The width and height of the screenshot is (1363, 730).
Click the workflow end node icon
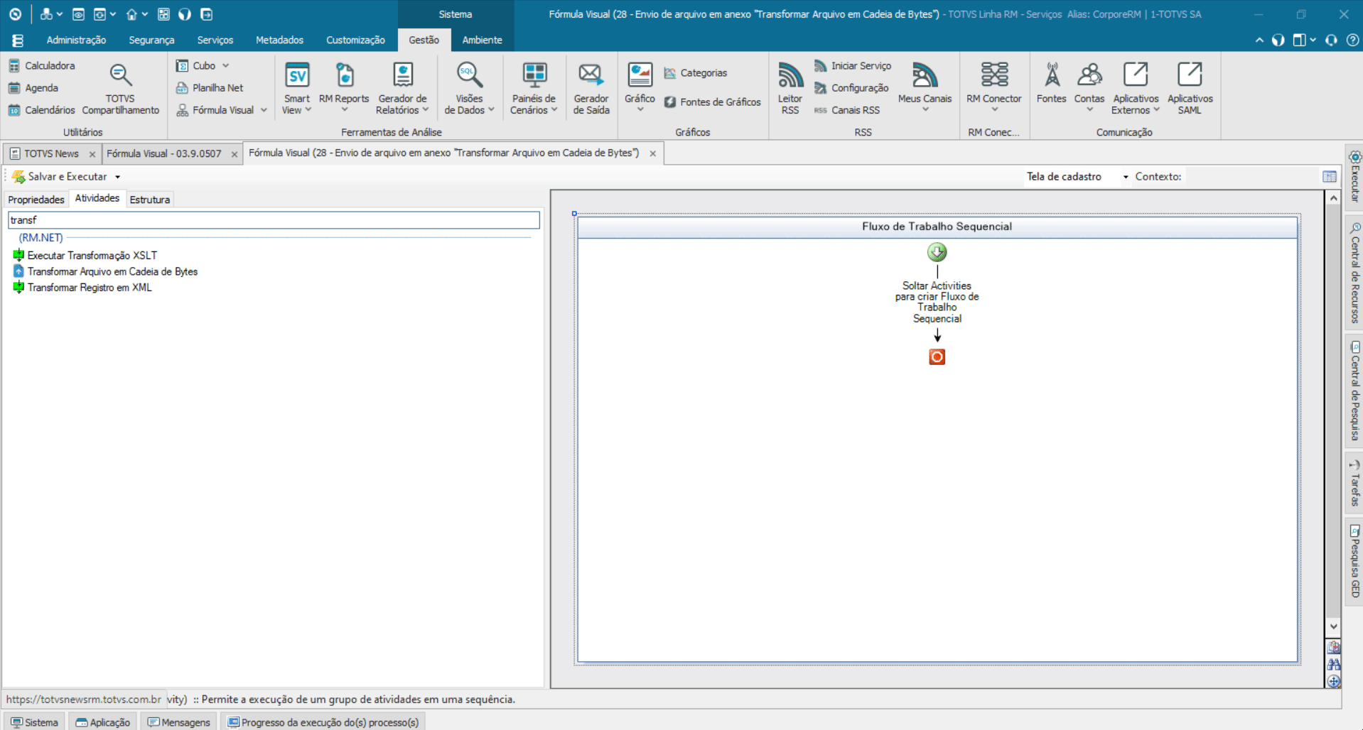[x=937, y=356]
